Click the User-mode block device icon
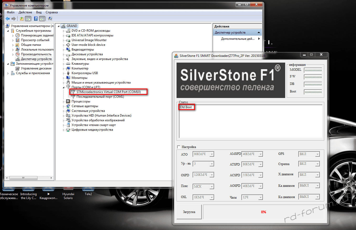This screenshot has width=356, height=230. pyautogui.click(x=68, y=45)
